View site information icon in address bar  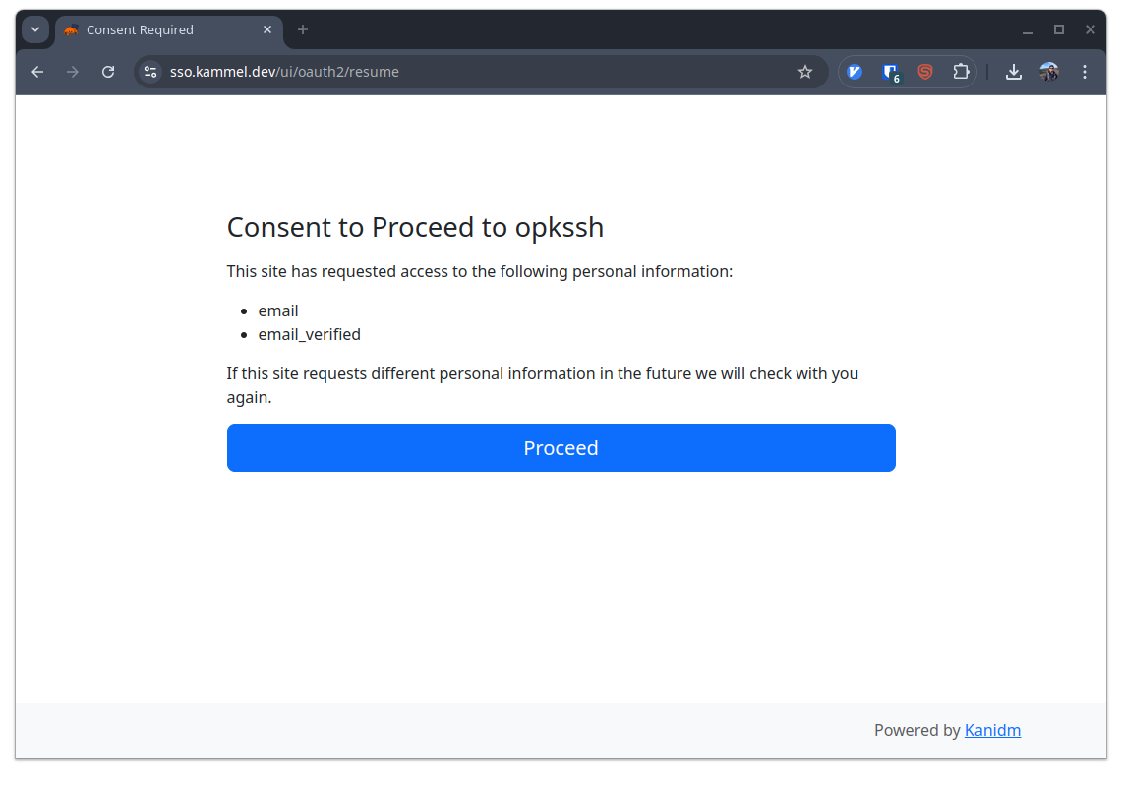click(150, 72)
